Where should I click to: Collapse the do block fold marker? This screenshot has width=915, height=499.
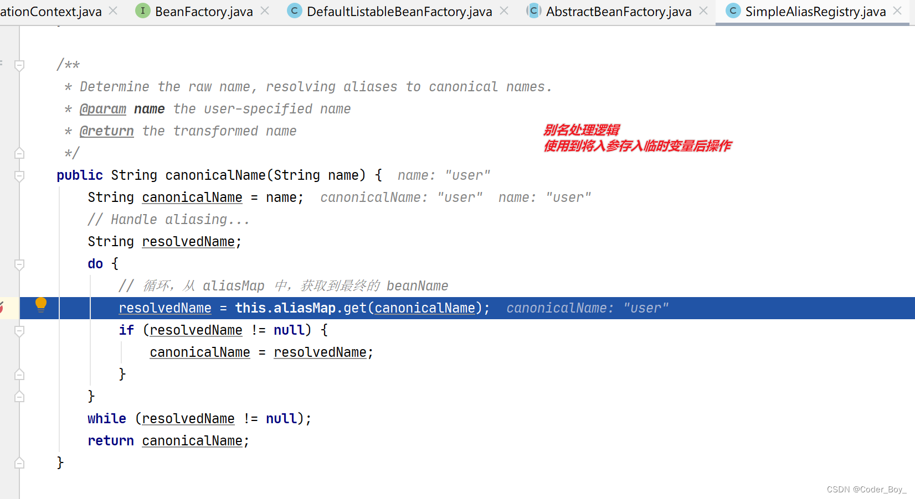[19, 264]
